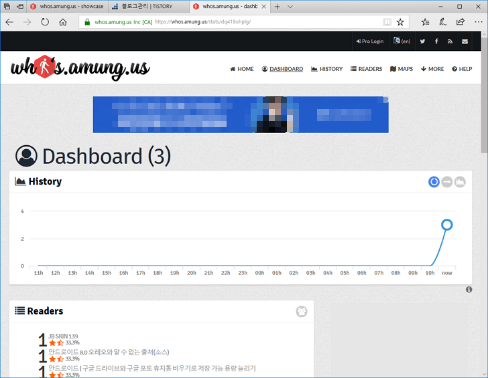Open READERS nav item
The width and height of the screenshot is (488, 378).
click(366, 69)
